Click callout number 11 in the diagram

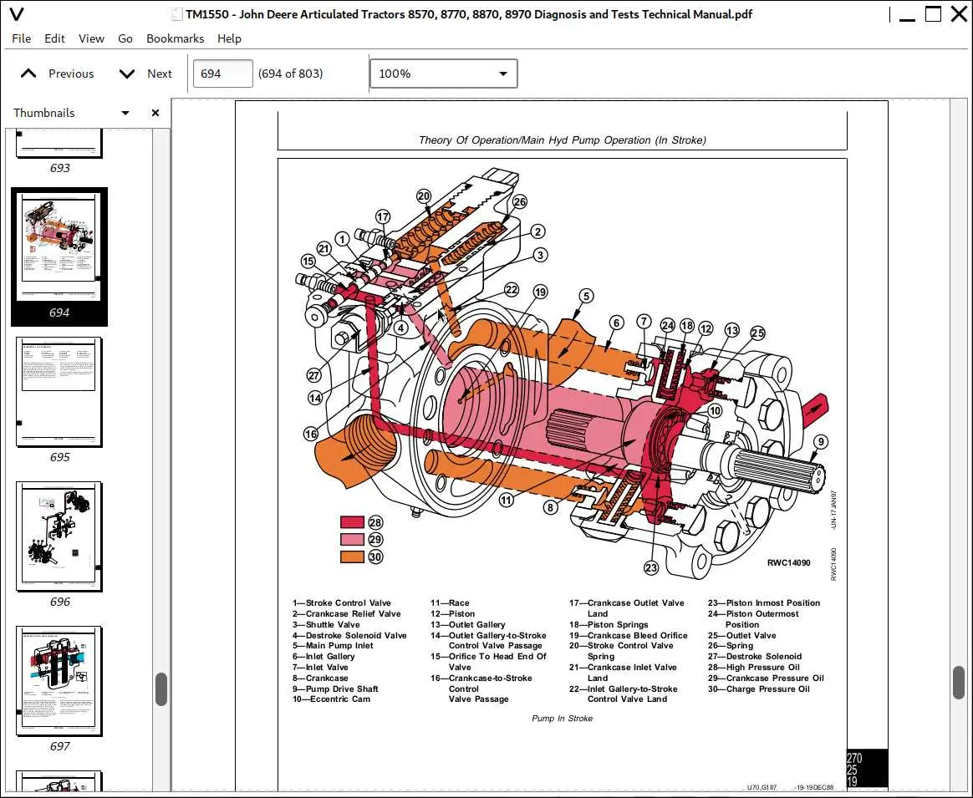pyautogui.click(x=507, y=501)
